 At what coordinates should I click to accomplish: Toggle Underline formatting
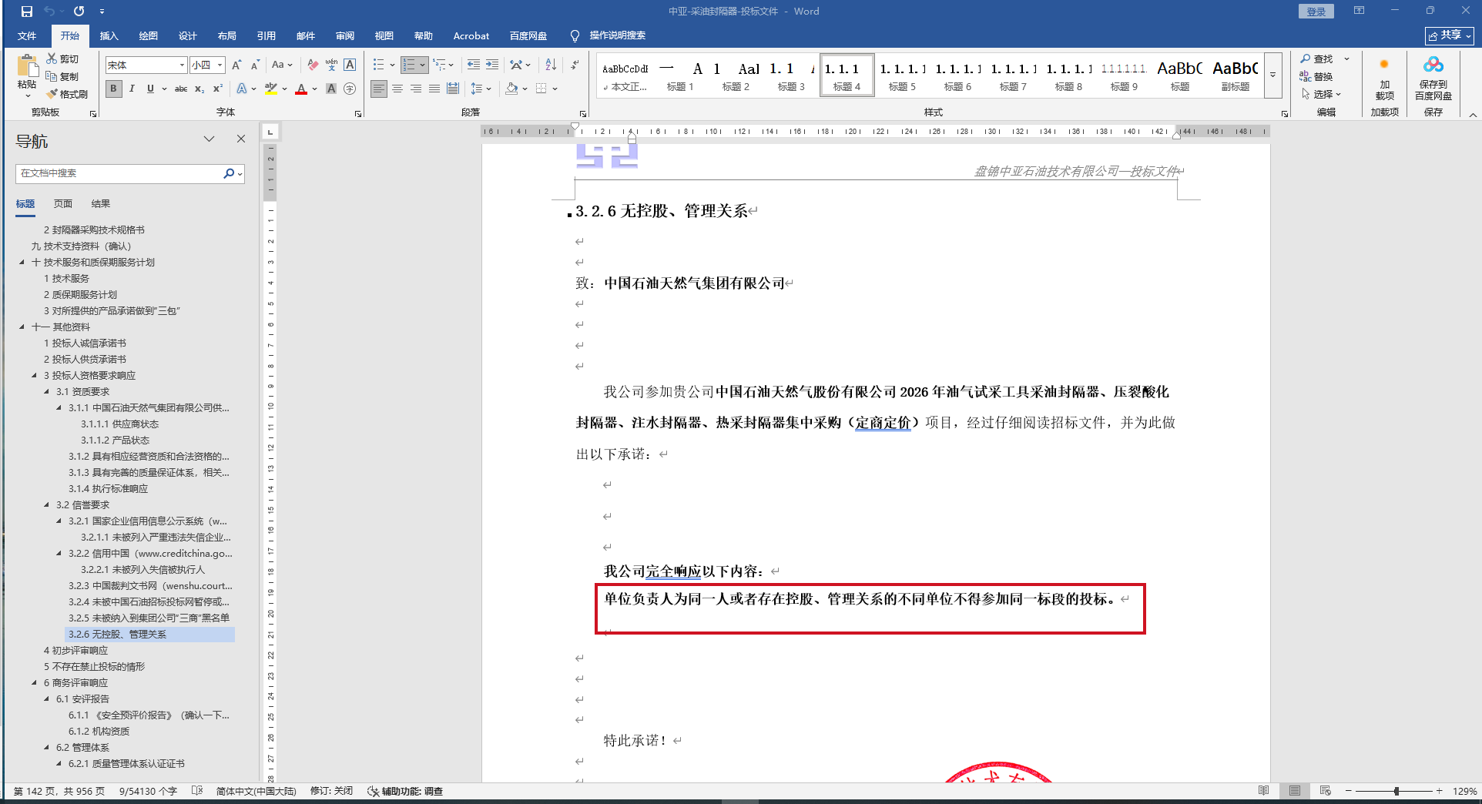coord(150,89)
